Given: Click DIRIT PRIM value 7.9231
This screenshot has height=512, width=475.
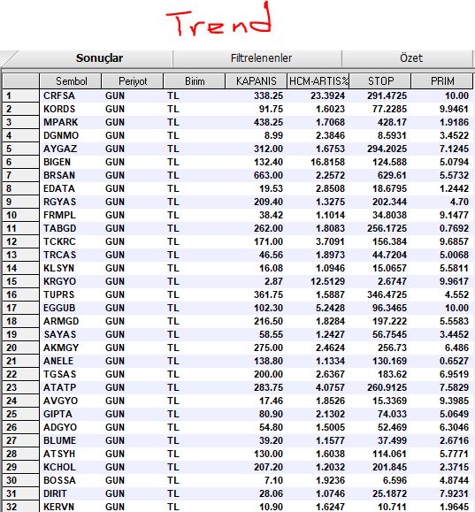Looking at the screenshot, I should coord(454,493).
